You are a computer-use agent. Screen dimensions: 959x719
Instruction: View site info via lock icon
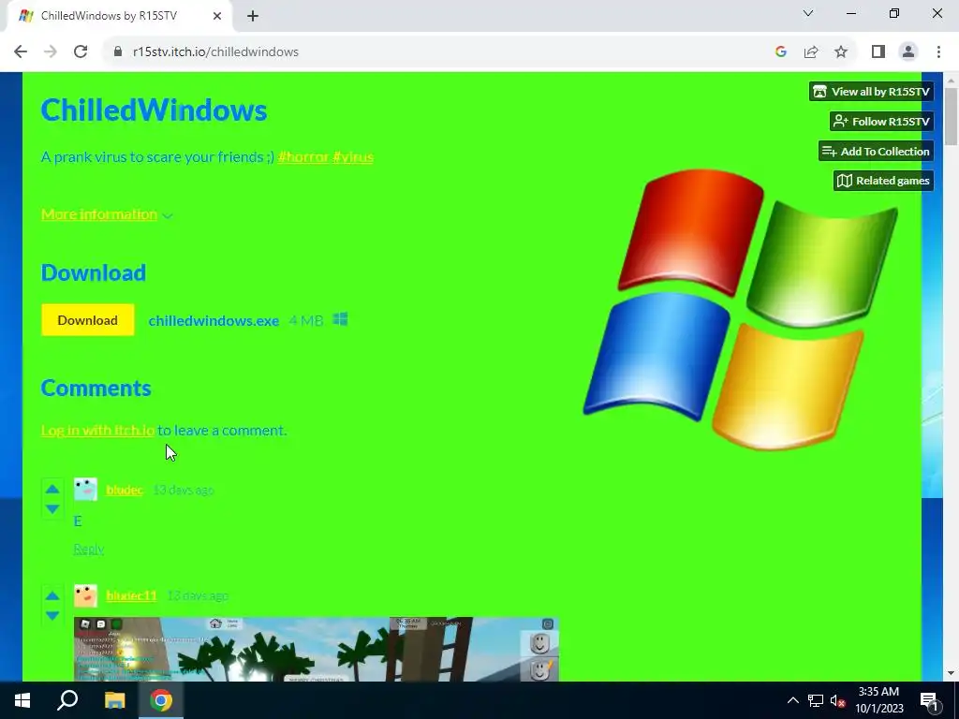(x=118, y=52)
